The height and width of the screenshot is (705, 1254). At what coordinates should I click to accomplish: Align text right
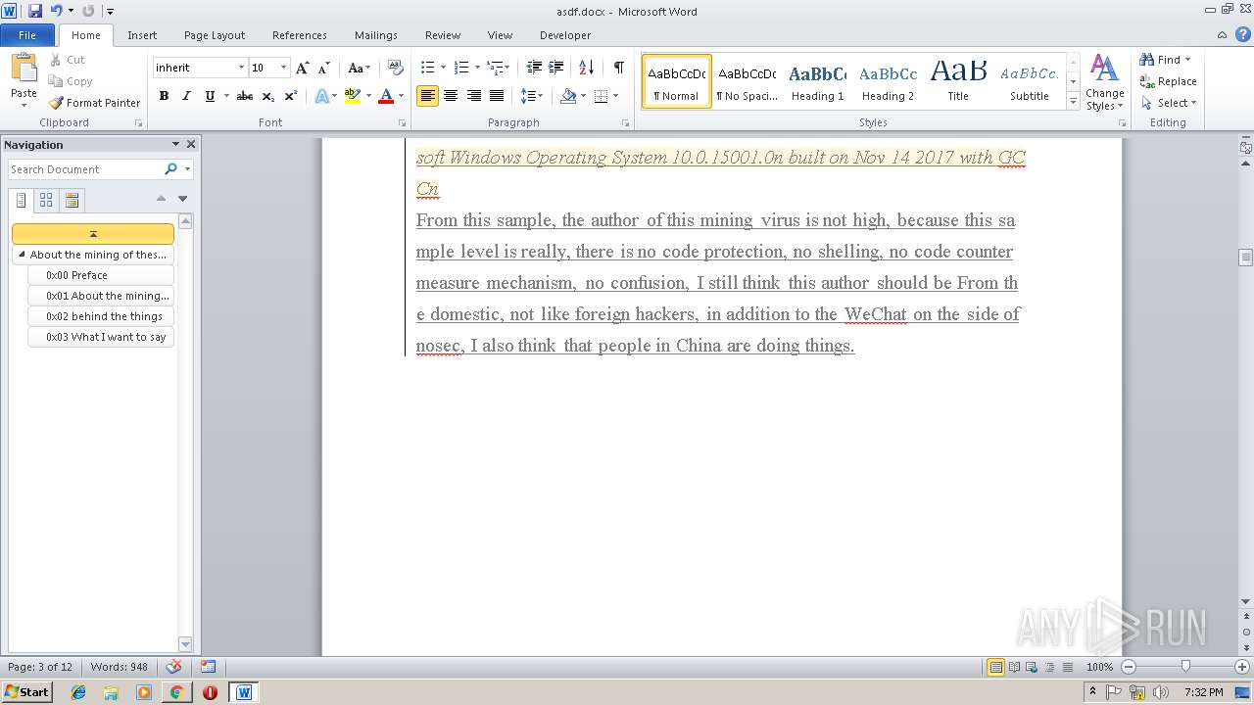click(x=474, y=96)
